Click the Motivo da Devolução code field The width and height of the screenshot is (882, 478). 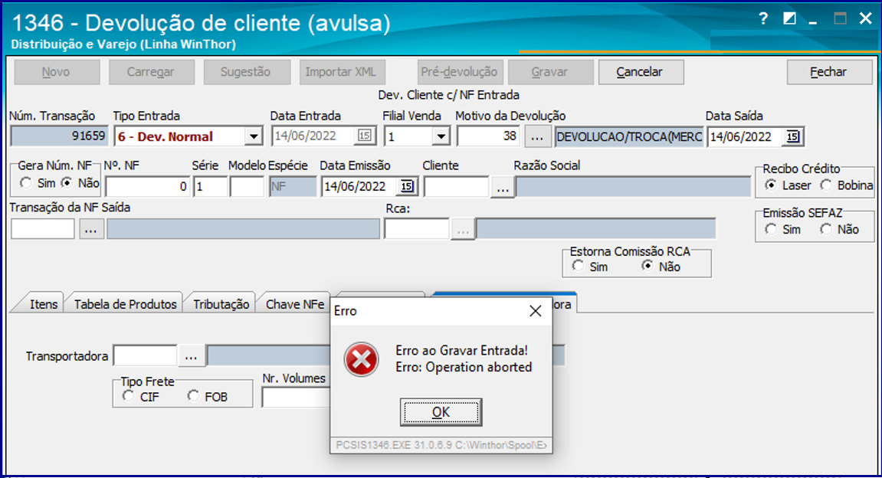click(x=488, y=136)
